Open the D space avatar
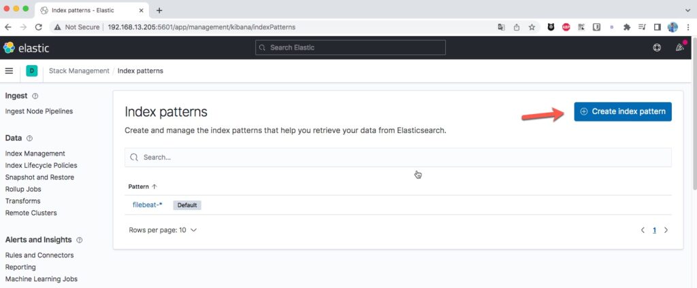The image size is (697, 288). (x=31, y=71)
